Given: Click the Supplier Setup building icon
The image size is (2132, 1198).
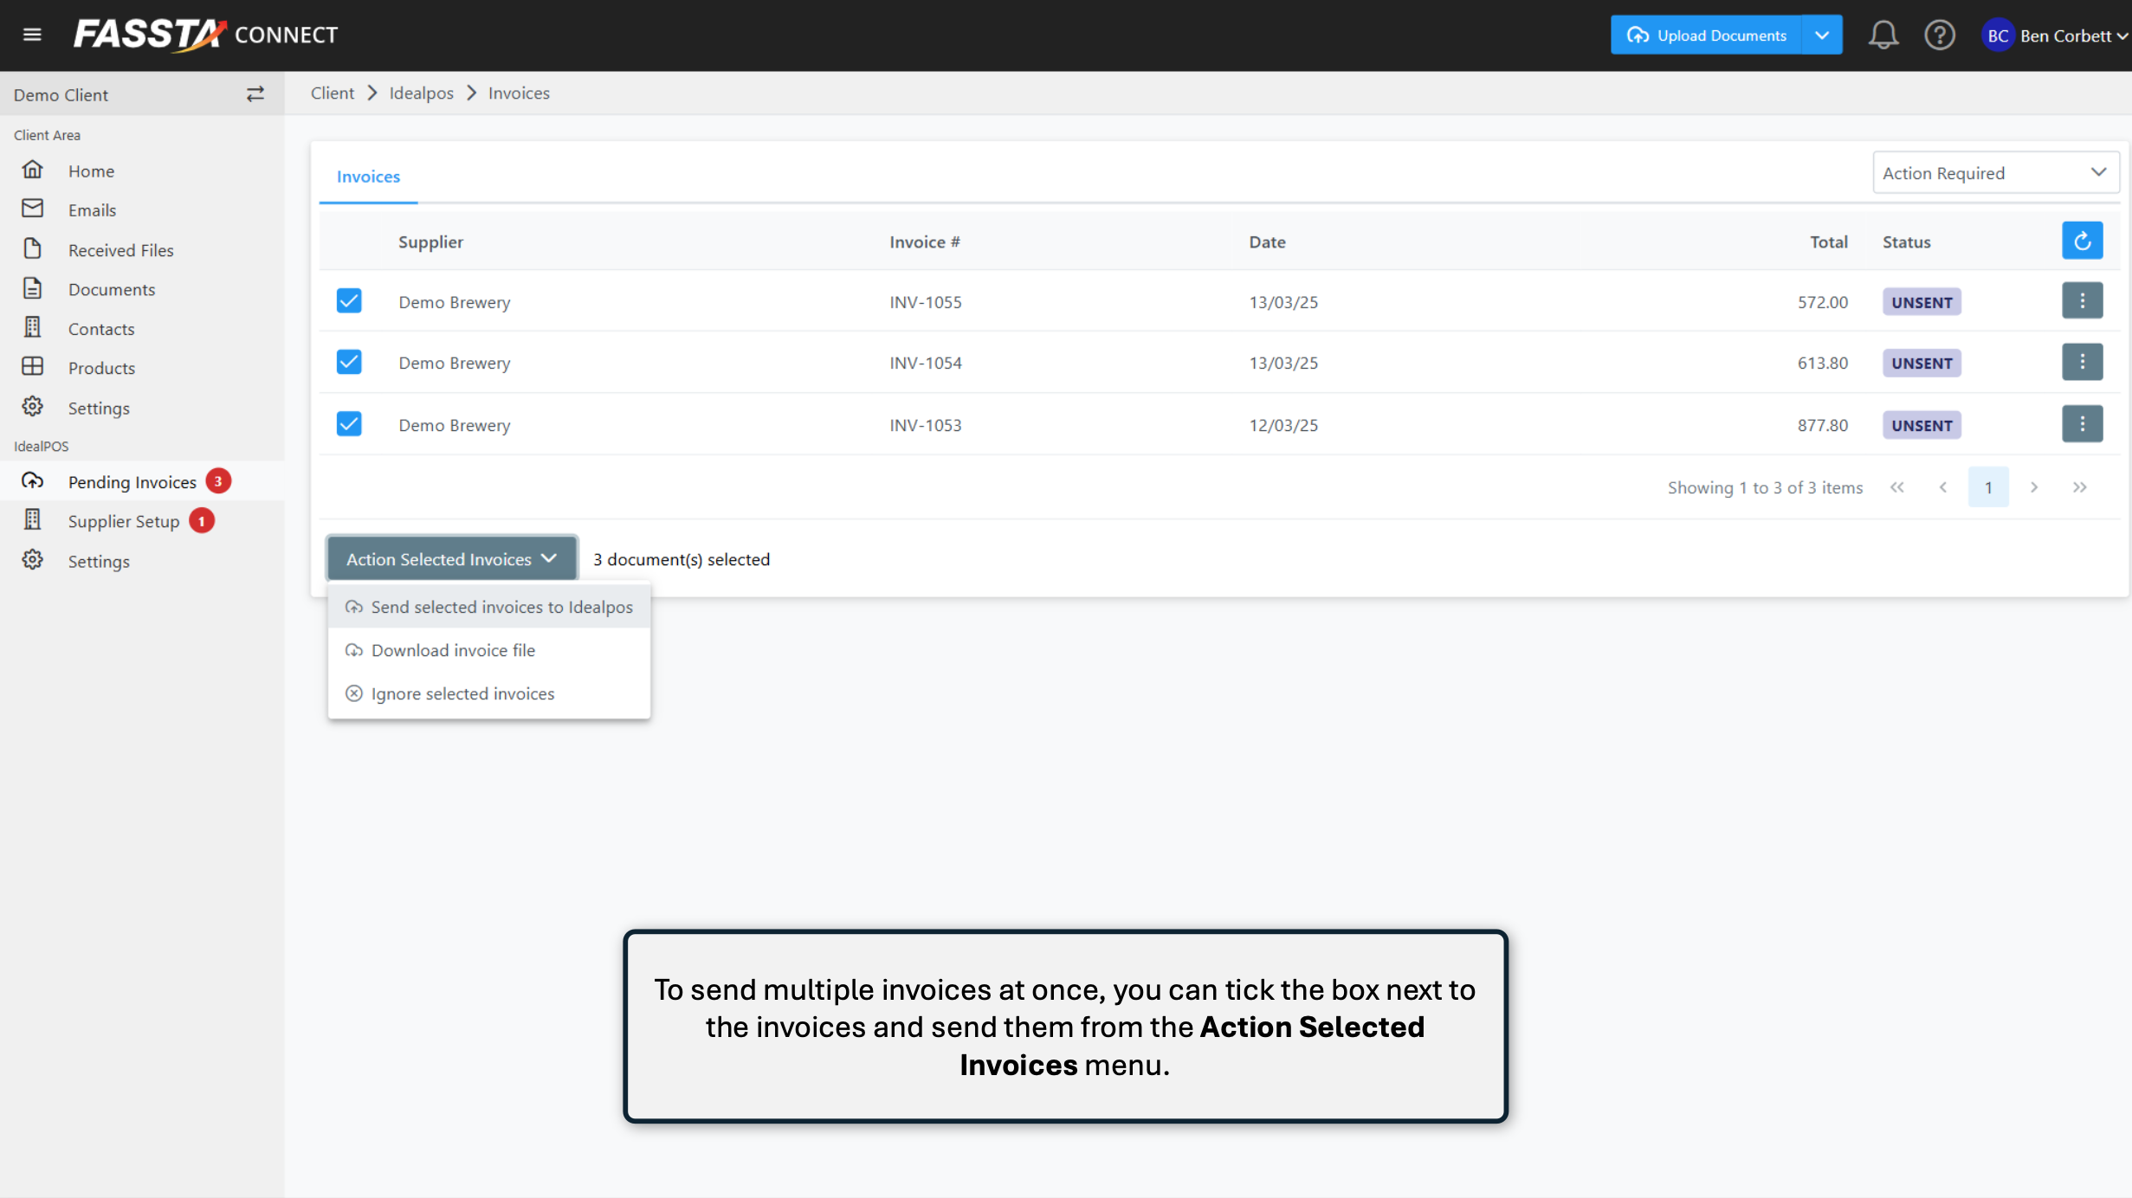Looking at the screenshot, I should pos(32,519).
